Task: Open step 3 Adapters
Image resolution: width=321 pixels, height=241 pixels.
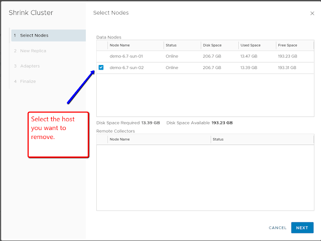Action: (30, 66)
